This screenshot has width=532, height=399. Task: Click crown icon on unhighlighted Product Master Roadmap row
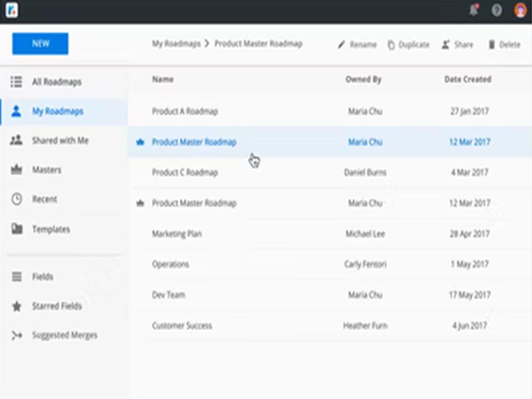coord(140,203)
